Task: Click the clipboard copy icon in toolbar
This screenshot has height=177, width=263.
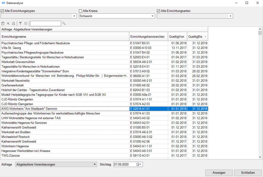Action: 3,23
